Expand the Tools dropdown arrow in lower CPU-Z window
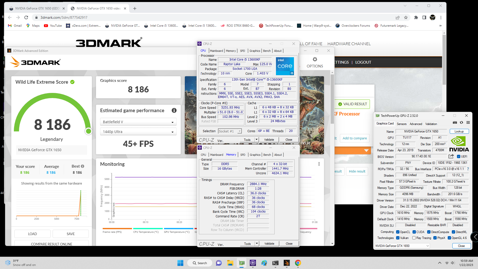478x269 pixels. (x=256, y=244)
